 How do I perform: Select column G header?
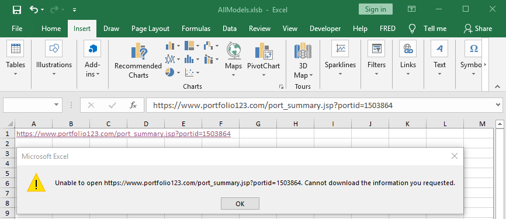pos(258,124)
